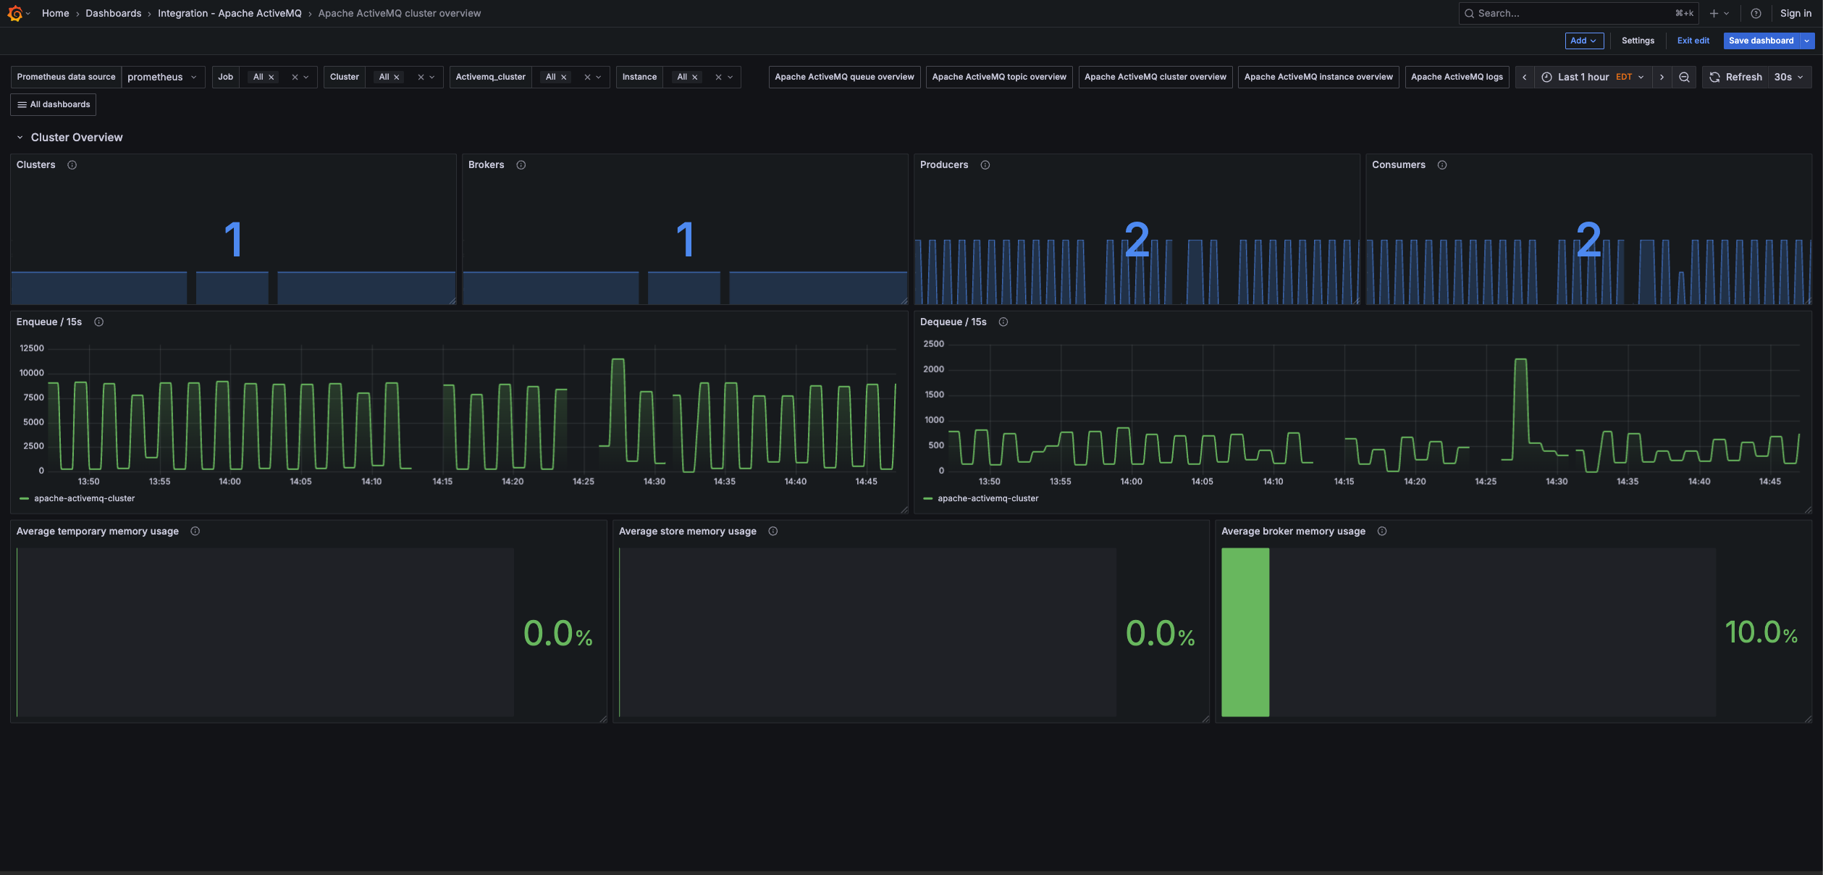The height and width of the screenshot is (875, 1823).
Task: Click the help question mark icon
Action: 1755,13
